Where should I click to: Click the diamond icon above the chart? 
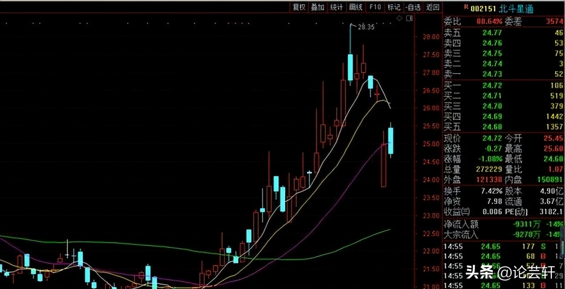tap(399, 19)
